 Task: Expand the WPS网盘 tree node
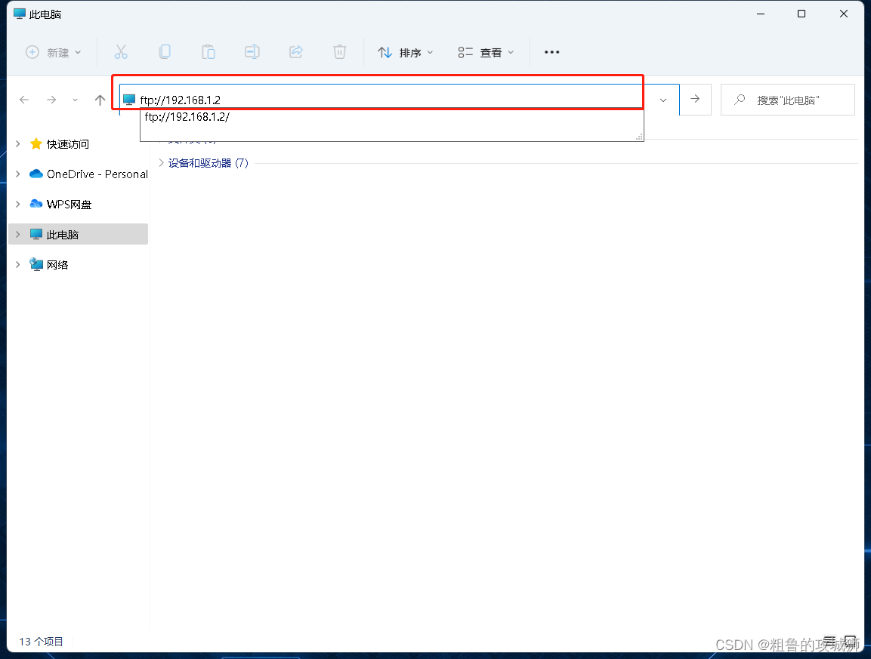pyautogui.click(x=18, y=204)
